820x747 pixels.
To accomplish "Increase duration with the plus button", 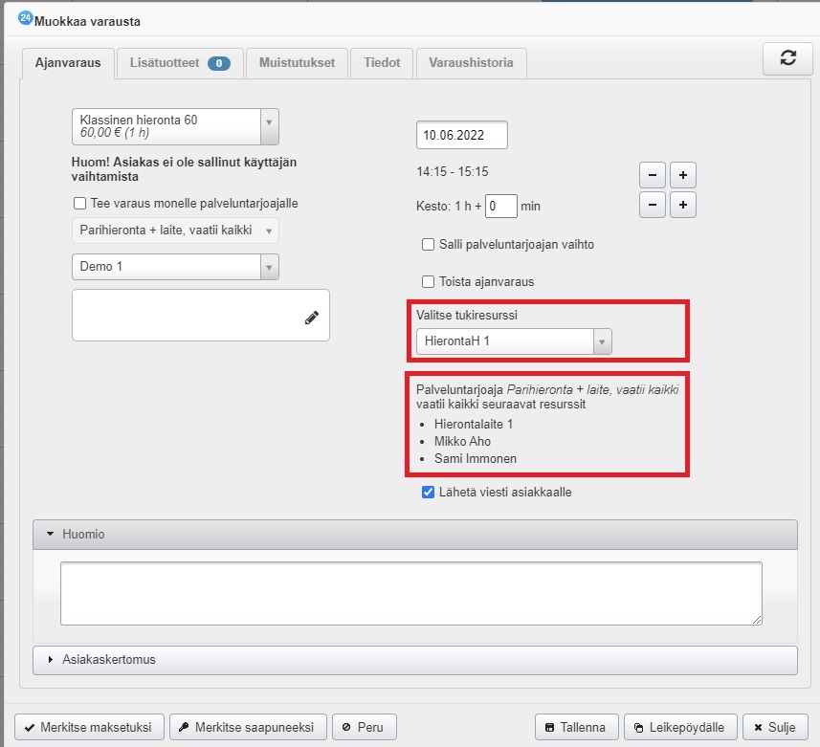I will (x=683, y=206).
